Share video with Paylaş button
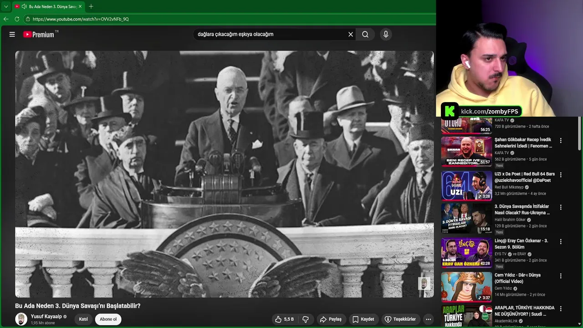583x328 pixels. pos(331,319)
